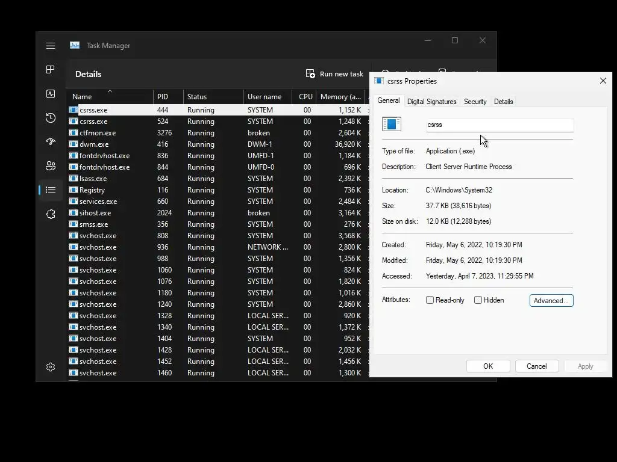Click the C:\Windows\System32 location text

point(459,190)
